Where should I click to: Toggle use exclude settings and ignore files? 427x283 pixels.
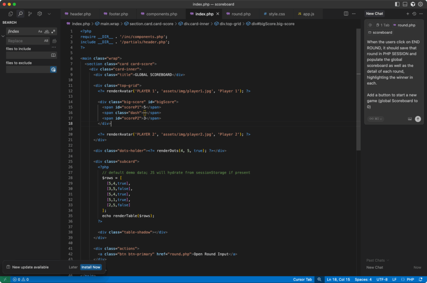pos(53,70)
